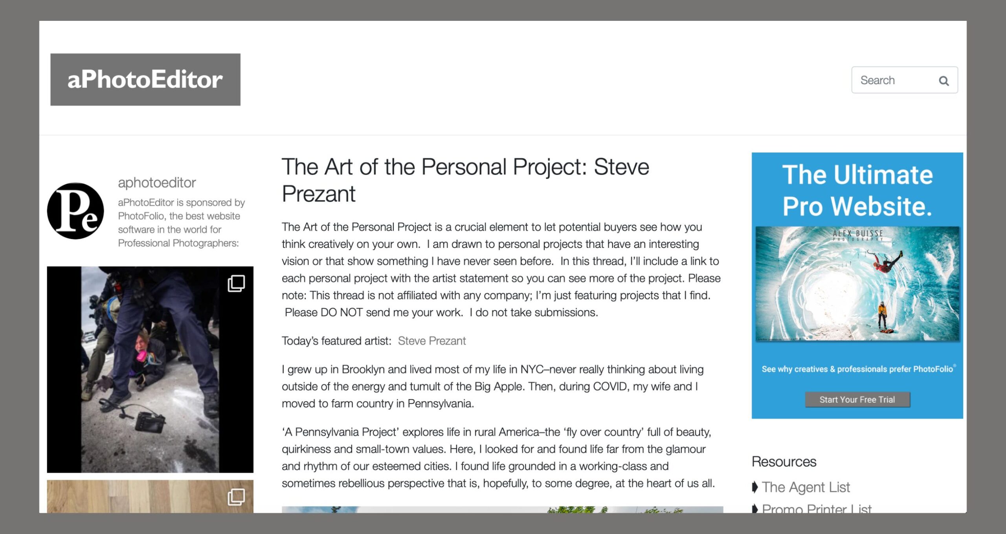Open the protest photo thumbnail

pyautogui.click(x=150, y=369)
